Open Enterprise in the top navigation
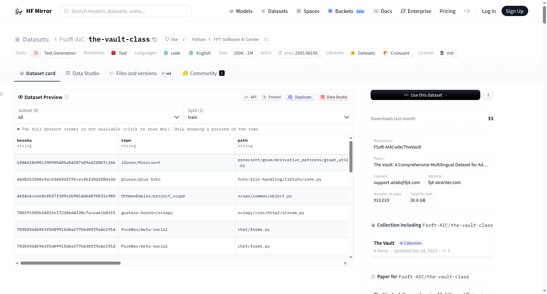 pos(416,11)
